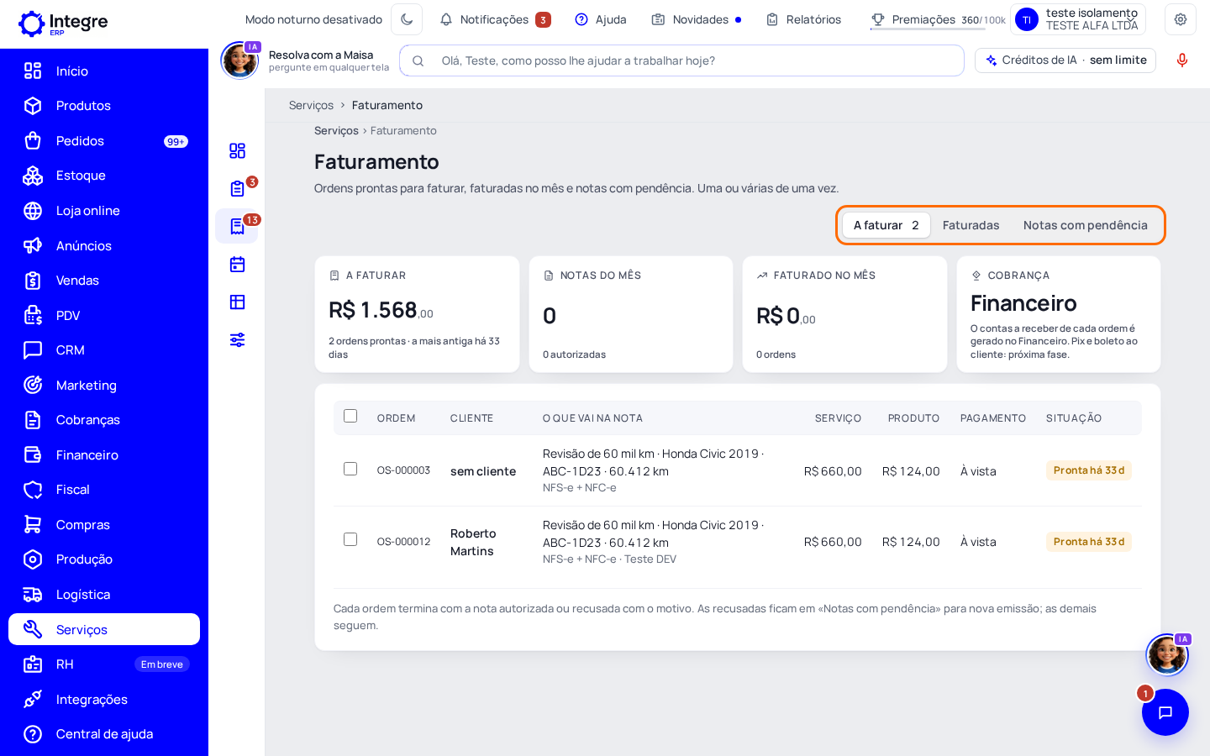1210x756 pixels.
Task: Click the Maisa assistant search field
Action: (681, 60)
